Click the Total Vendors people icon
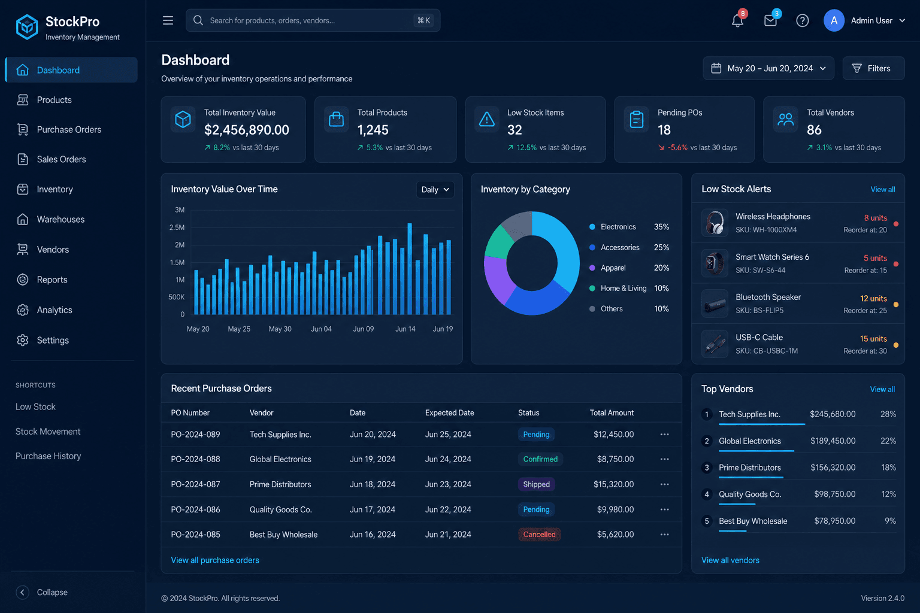Viewport: 920px width, 613px height. (786, 119)
